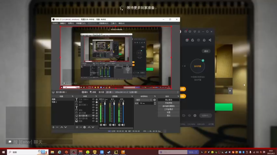The image size is (277, 155).
Task: Open the 帮助(H) menu
Action: click(x=122, y=23)
